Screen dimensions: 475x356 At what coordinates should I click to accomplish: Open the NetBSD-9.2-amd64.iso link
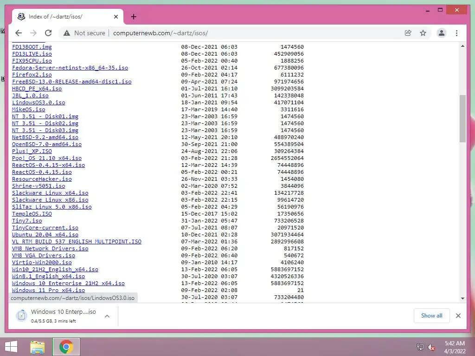click(45, 137)
